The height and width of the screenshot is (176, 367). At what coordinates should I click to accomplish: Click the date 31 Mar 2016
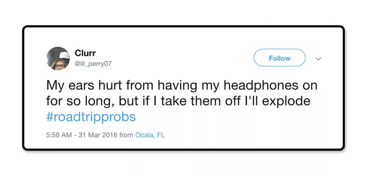98,135
